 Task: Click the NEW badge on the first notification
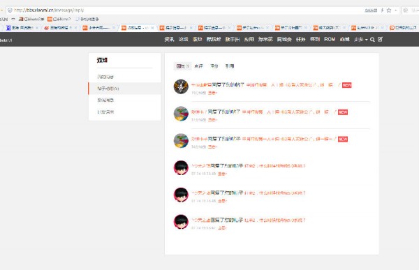(347, 85)
